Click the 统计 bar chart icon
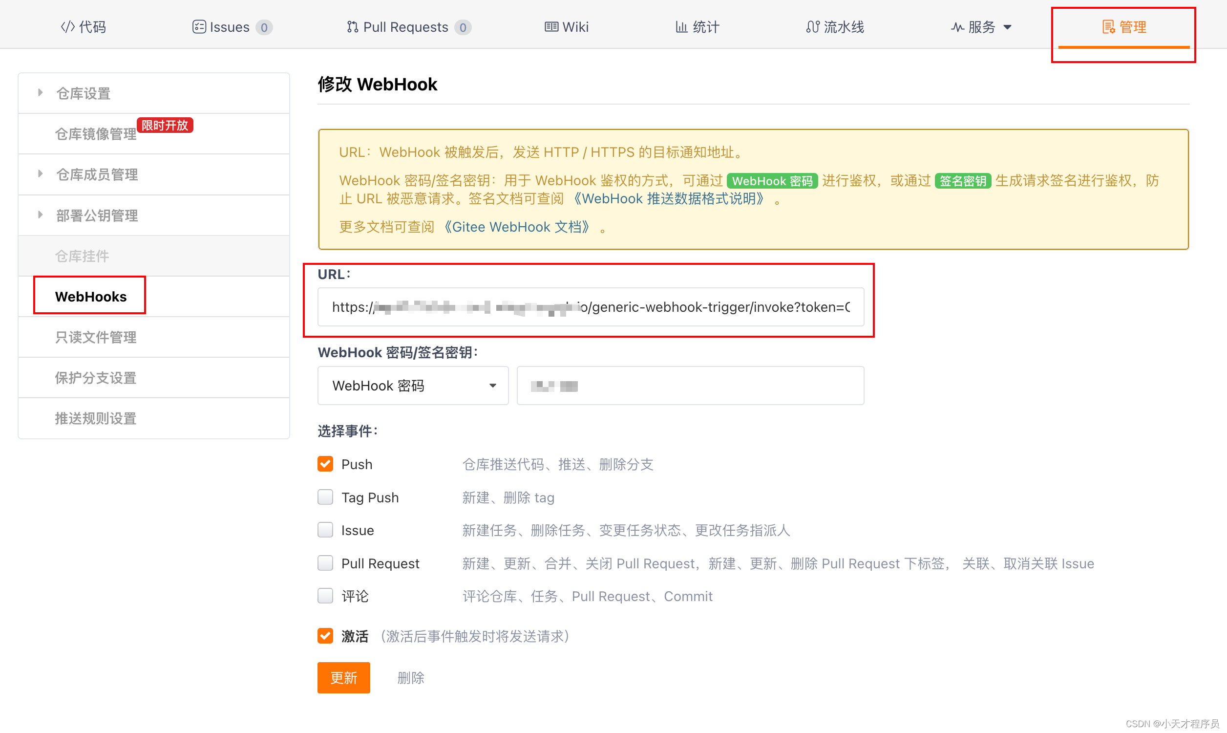 pyautogui.click(x=681, y=27)
